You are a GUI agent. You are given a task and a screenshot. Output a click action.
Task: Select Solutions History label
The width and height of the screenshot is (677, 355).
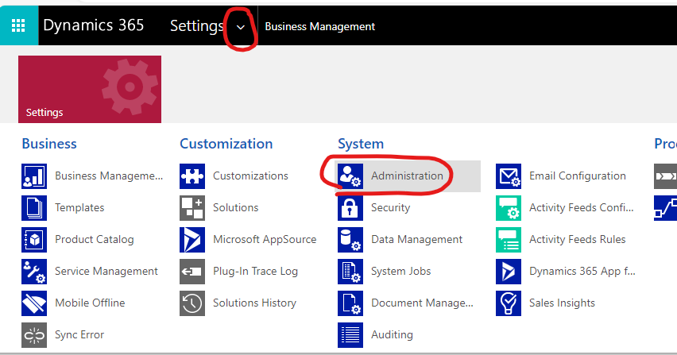pos(255,303)
